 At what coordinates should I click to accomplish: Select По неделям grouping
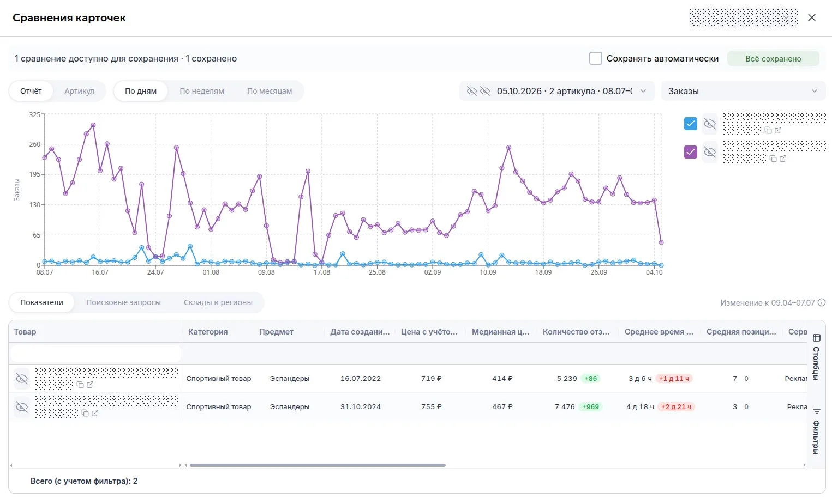click(x=202, y=91)
